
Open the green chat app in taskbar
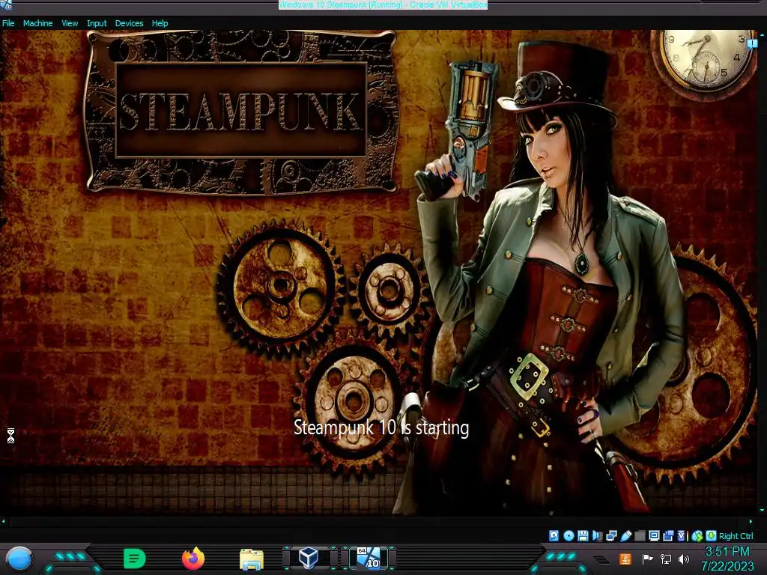click(x=135, y=559)
